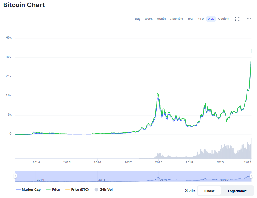Click the navigator at the 2014 mark
This screenshot has height=198, width=257.
point(40,180)
